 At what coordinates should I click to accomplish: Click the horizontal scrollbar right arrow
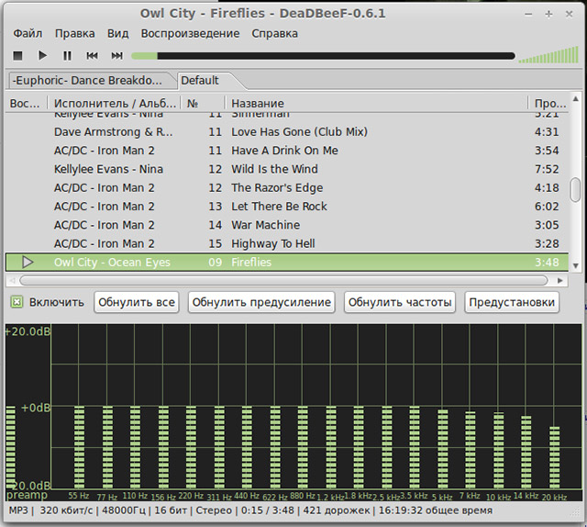pos(560,280)
